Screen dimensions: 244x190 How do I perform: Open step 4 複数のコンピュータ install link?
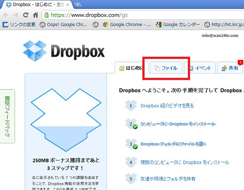(185, 162)
